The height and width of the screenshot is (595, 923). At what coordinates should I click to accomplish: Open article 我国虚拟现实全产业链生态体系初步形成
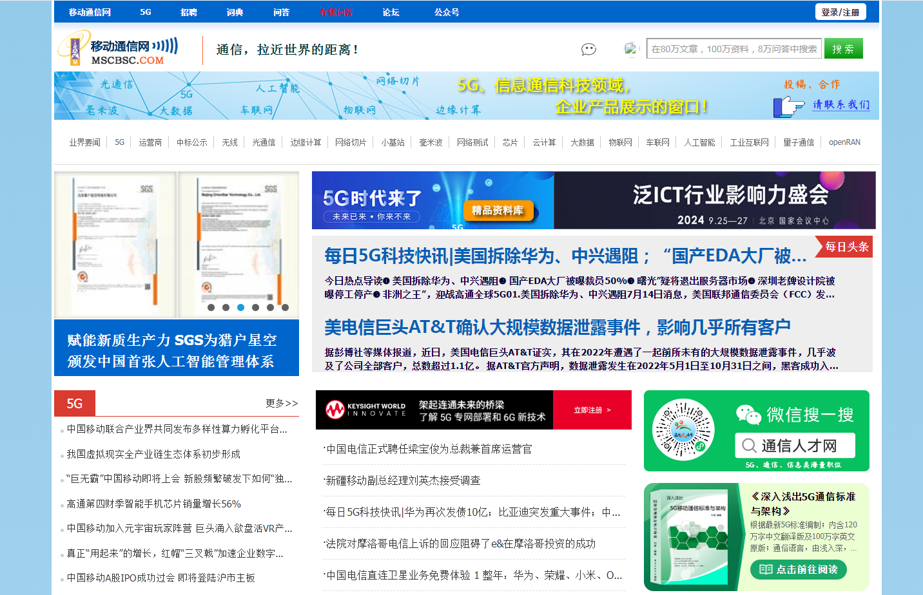tap(153, 454)
